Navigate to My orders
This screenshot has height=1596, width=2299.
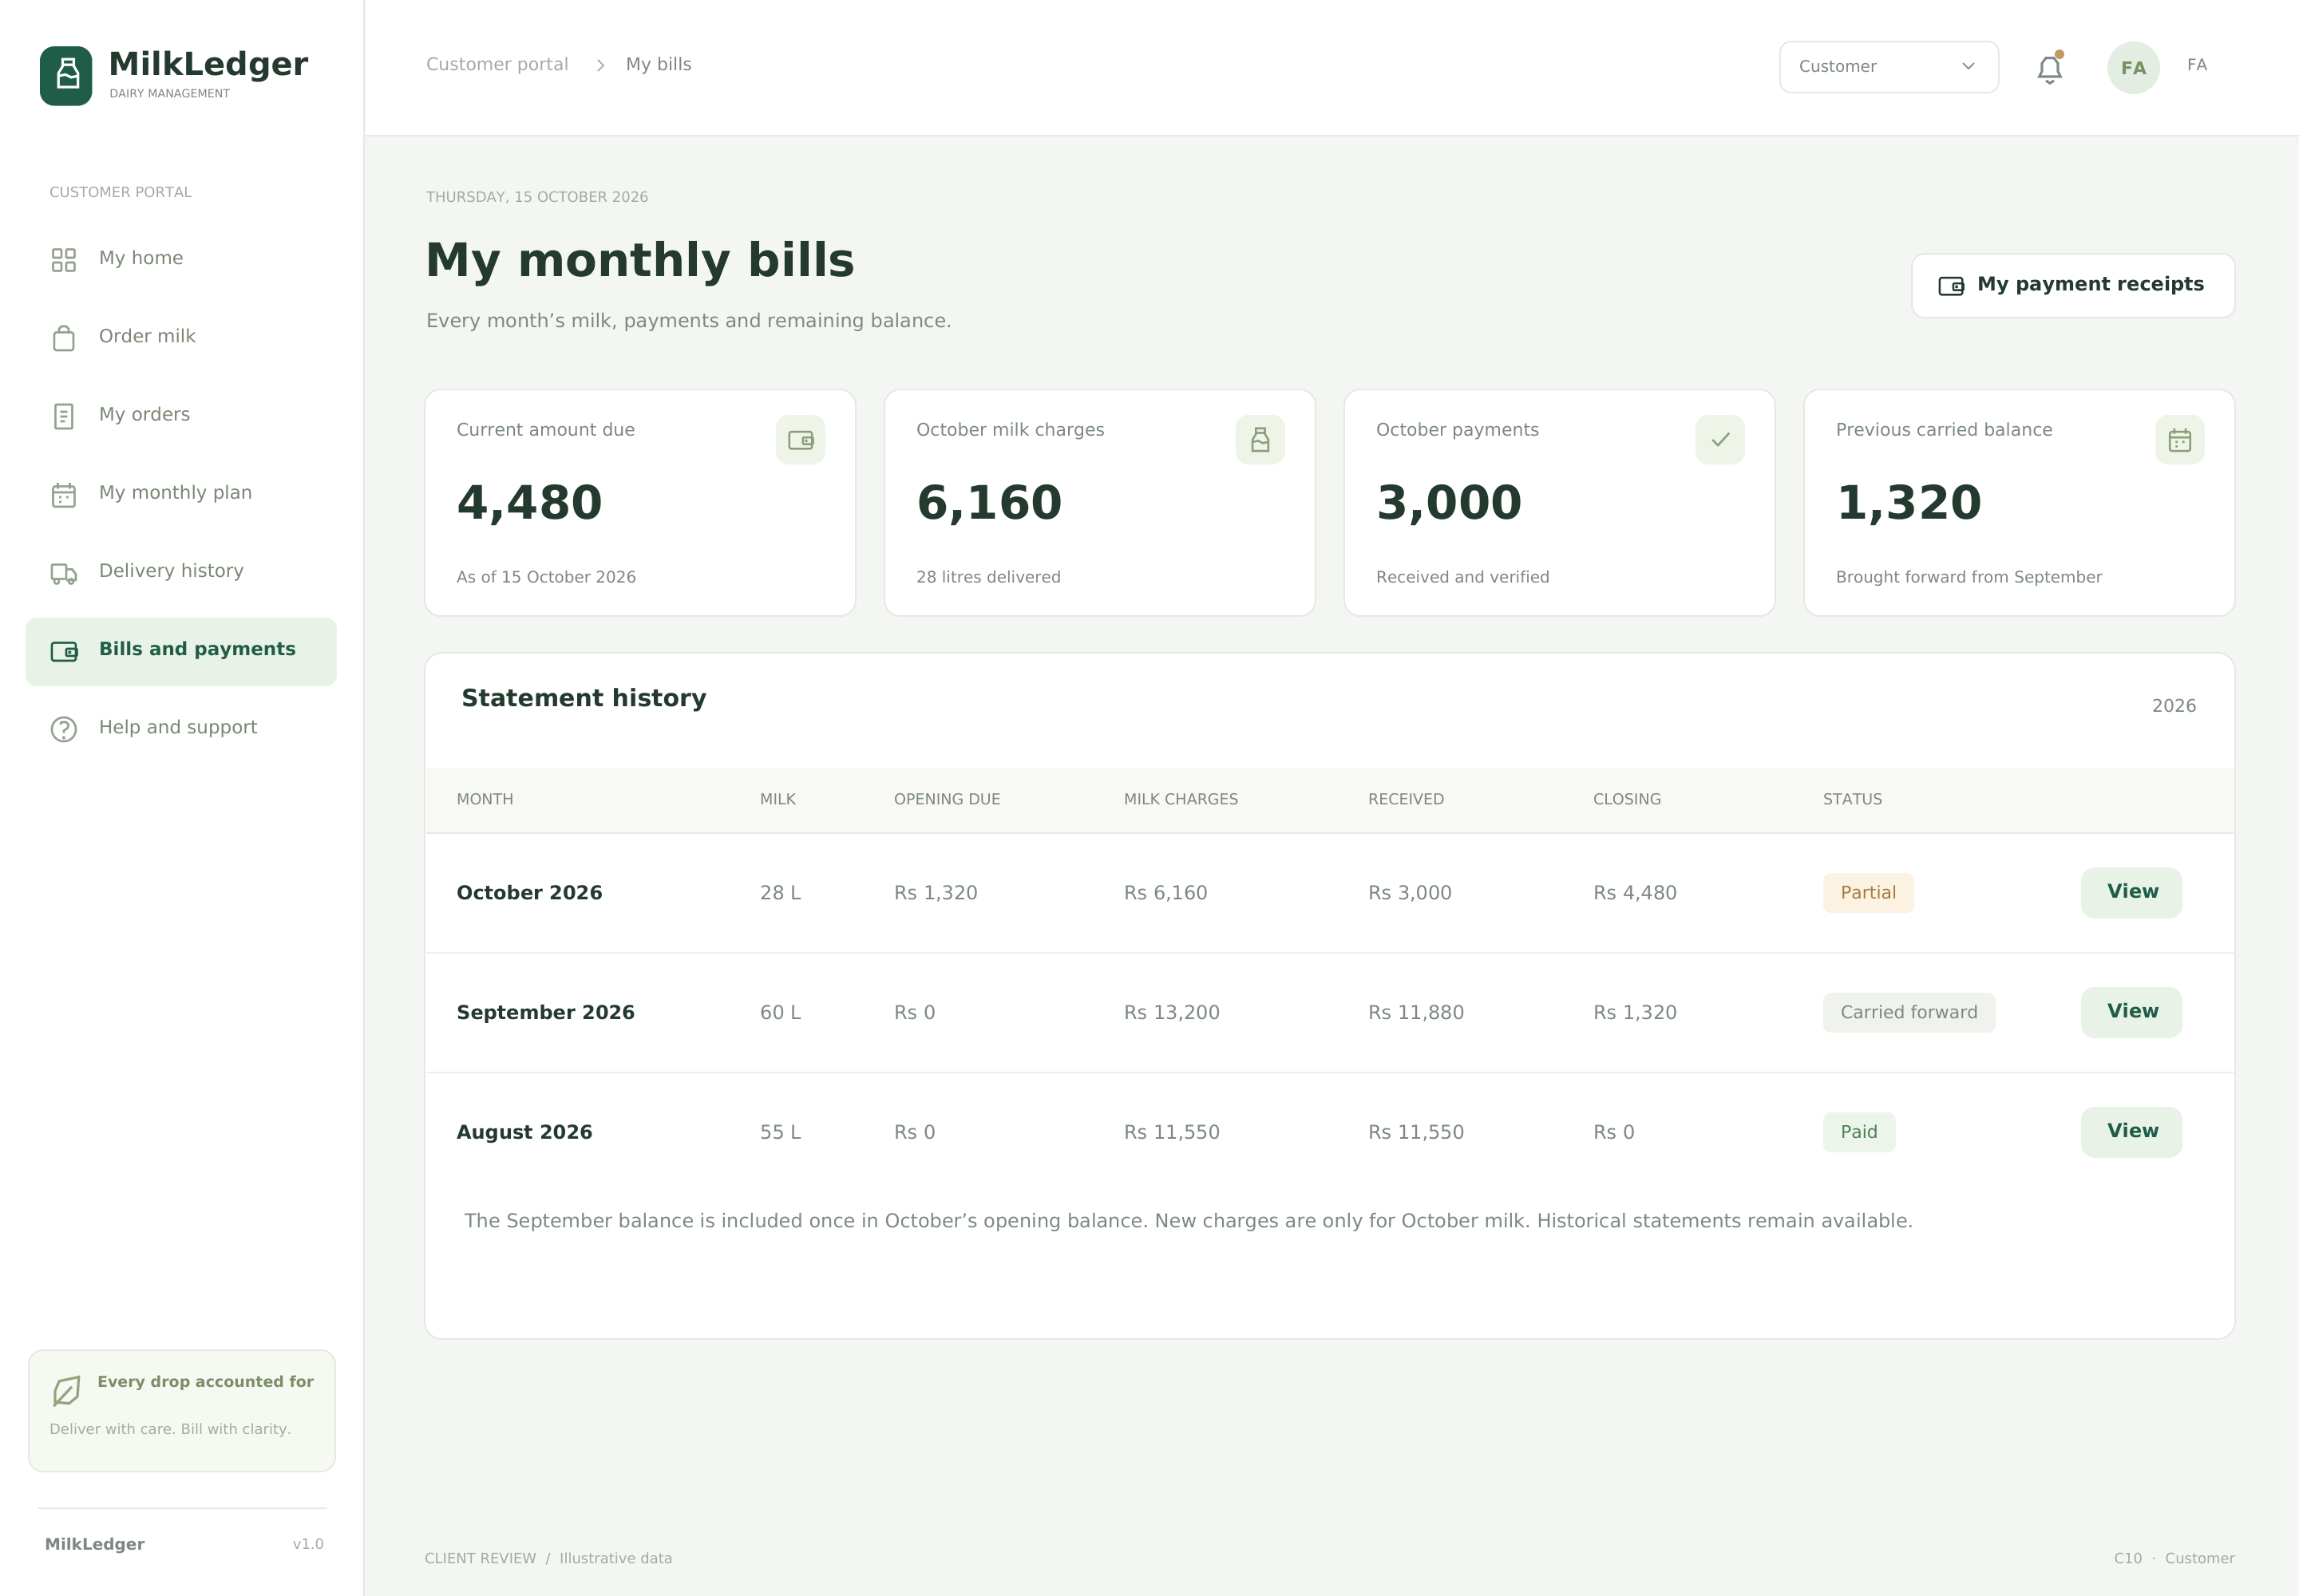(x=181, y=415)
